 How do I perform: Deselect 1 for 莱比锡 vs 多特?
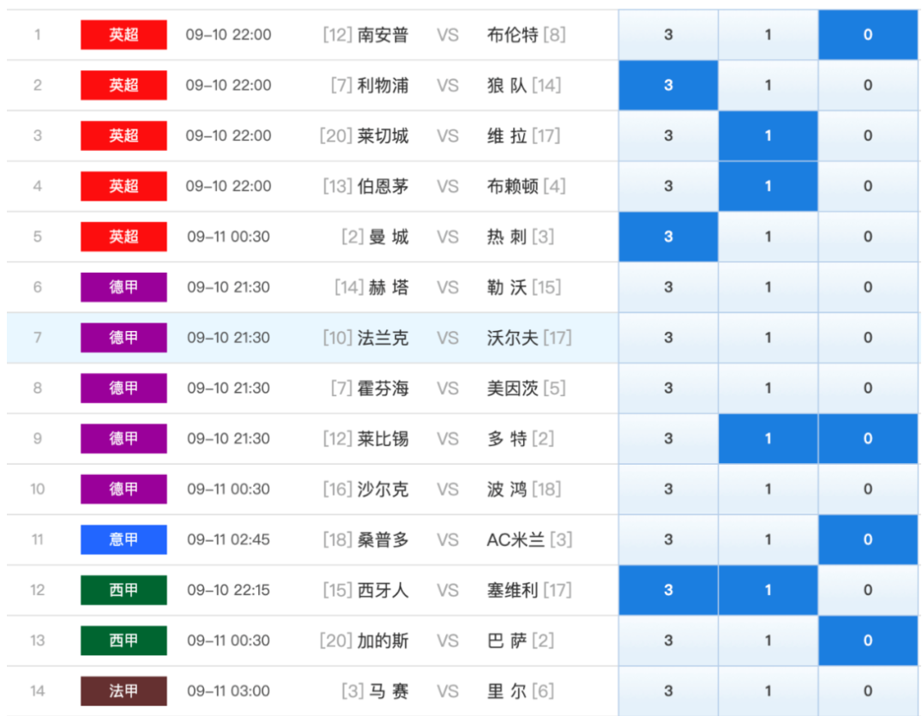[x=768, y=439]
